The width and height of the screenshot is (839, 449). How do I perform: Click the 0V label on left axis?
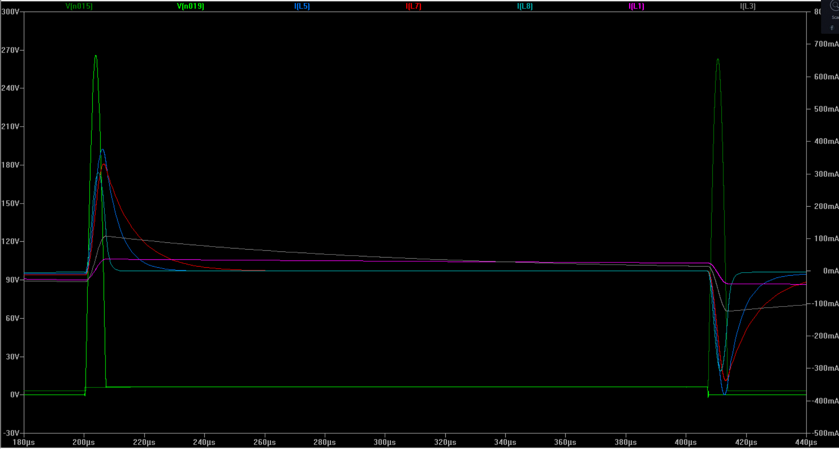(x=14, y=394)
